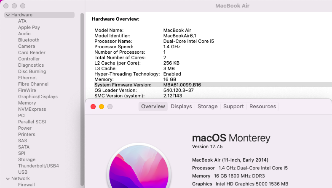Image resolution: width=332 pixels, height=188 pixels.
Task: Open the PCI hardware entry
Action: tap(22, 116)
